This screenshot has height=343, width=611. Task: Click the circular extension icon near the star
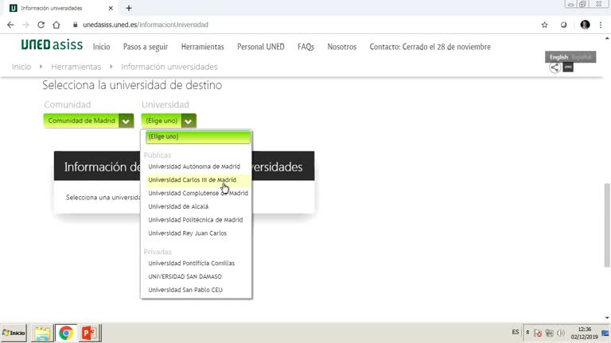pyautogui.click(x=563, y=25)
